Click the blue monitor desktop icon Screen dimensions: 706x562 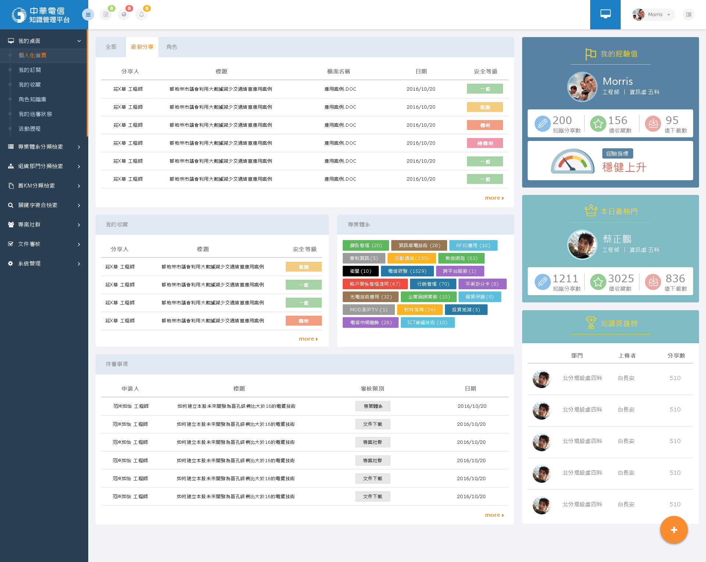pos(605,15)
